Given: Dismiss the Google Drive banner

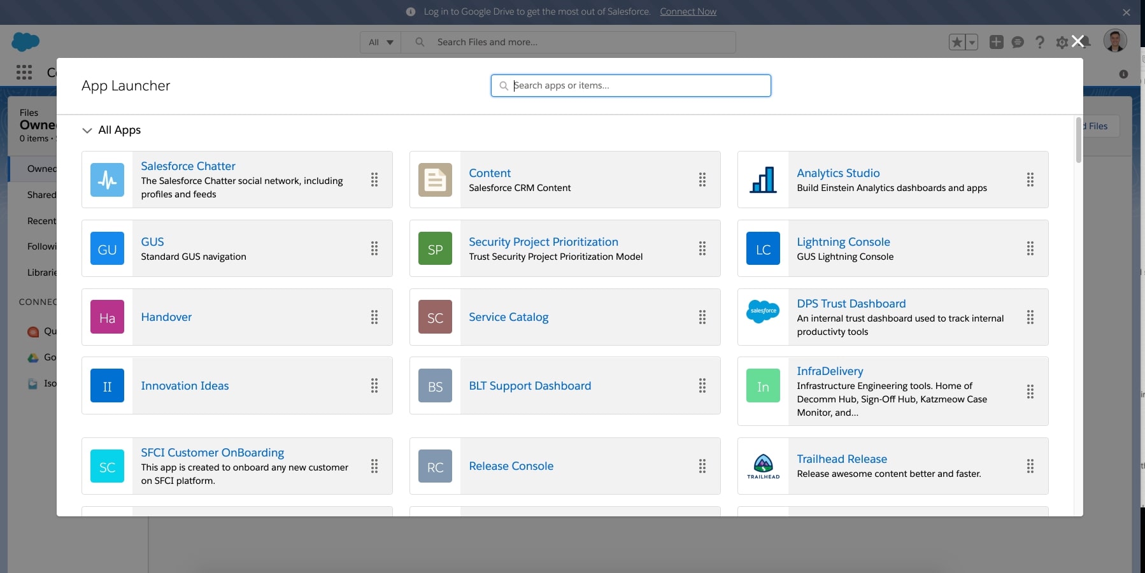Looking at the screenshot, I should tap(1127, 12).
